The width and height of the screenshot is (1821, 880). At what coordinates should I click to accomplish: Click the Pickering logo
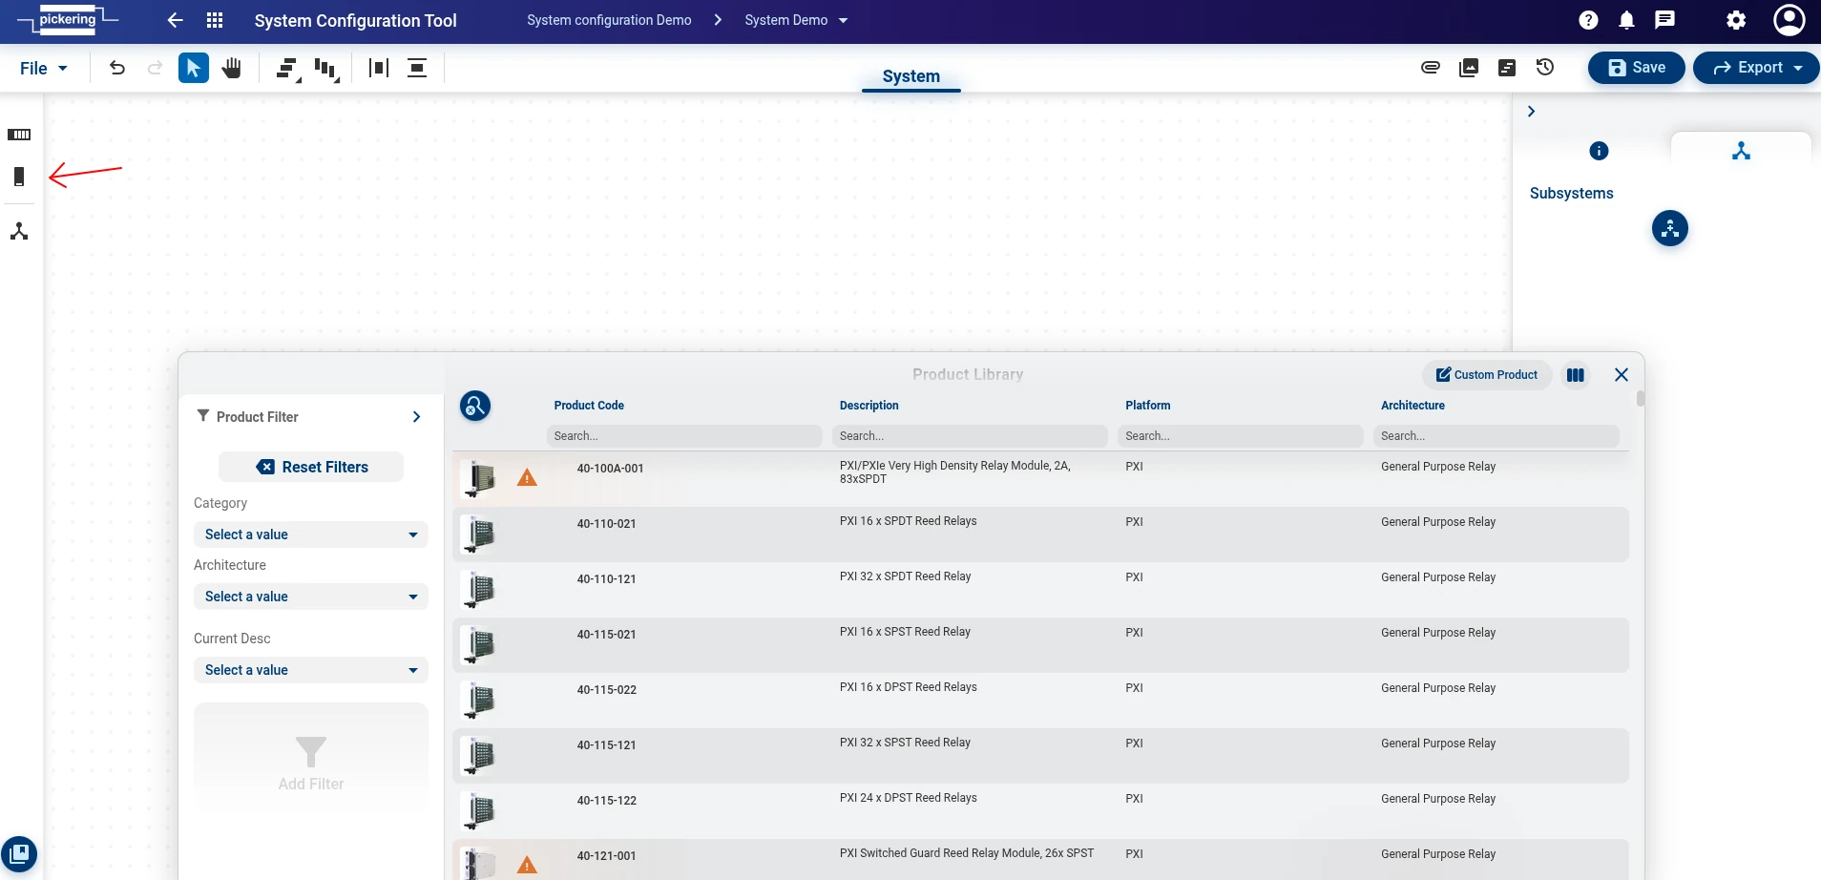68,19
